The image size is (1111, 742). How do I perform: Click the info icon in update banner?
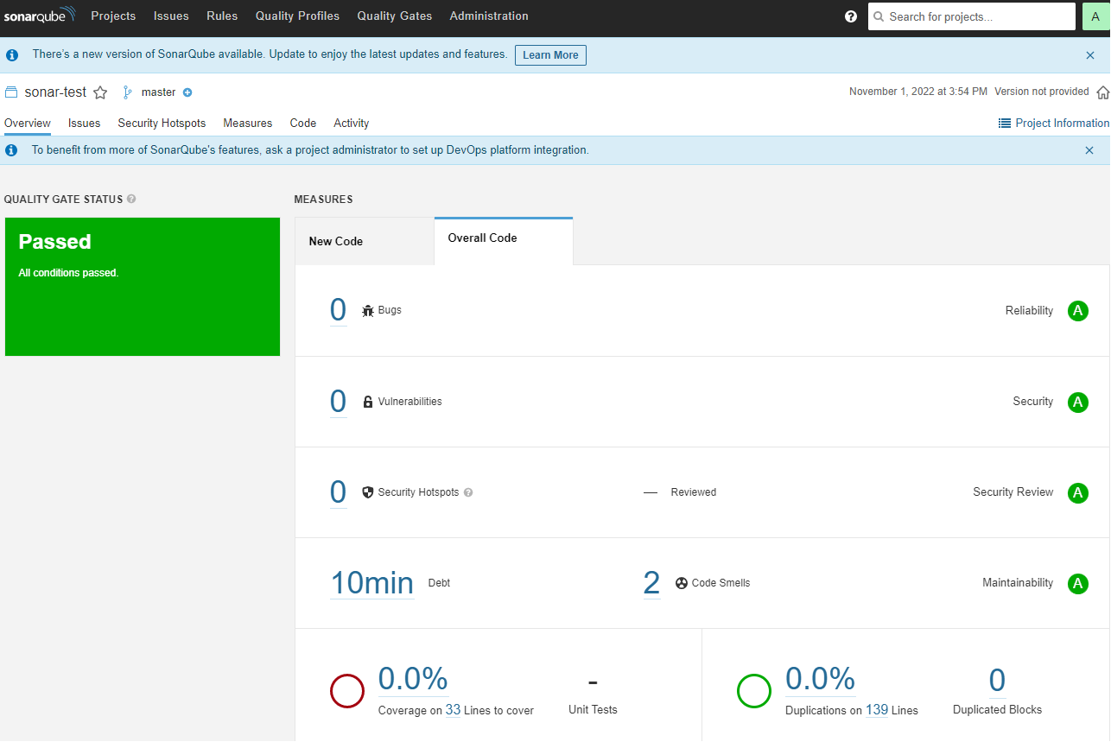(12, 55)
